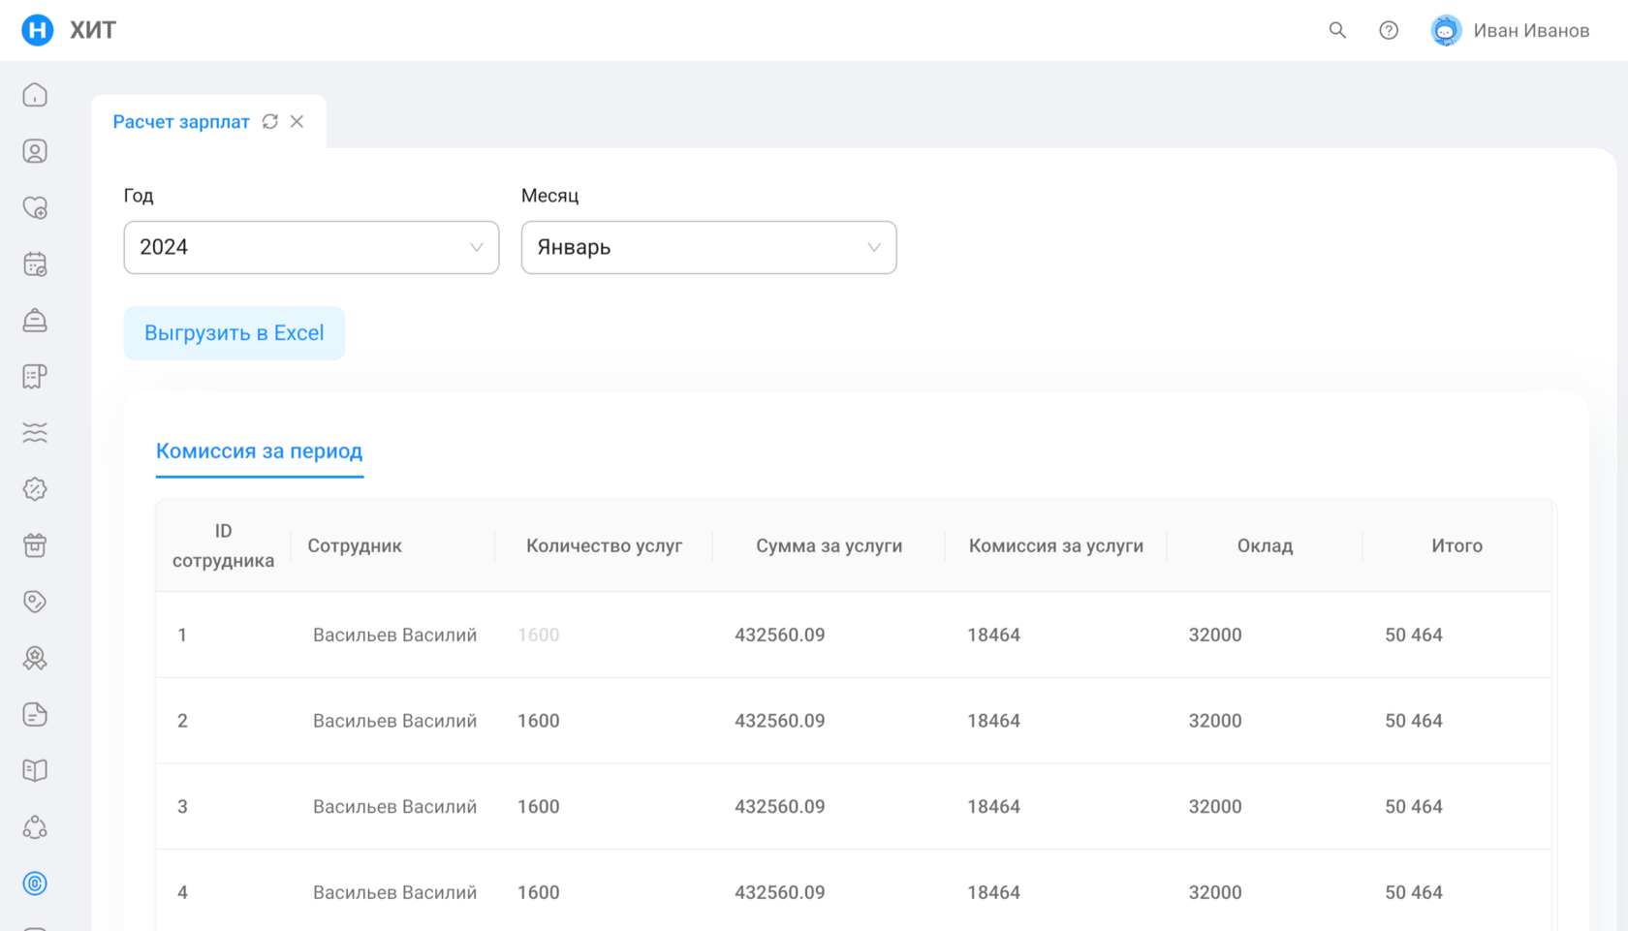Click the open book sidebar icon

pyautogui.click(x=35, y=771)
